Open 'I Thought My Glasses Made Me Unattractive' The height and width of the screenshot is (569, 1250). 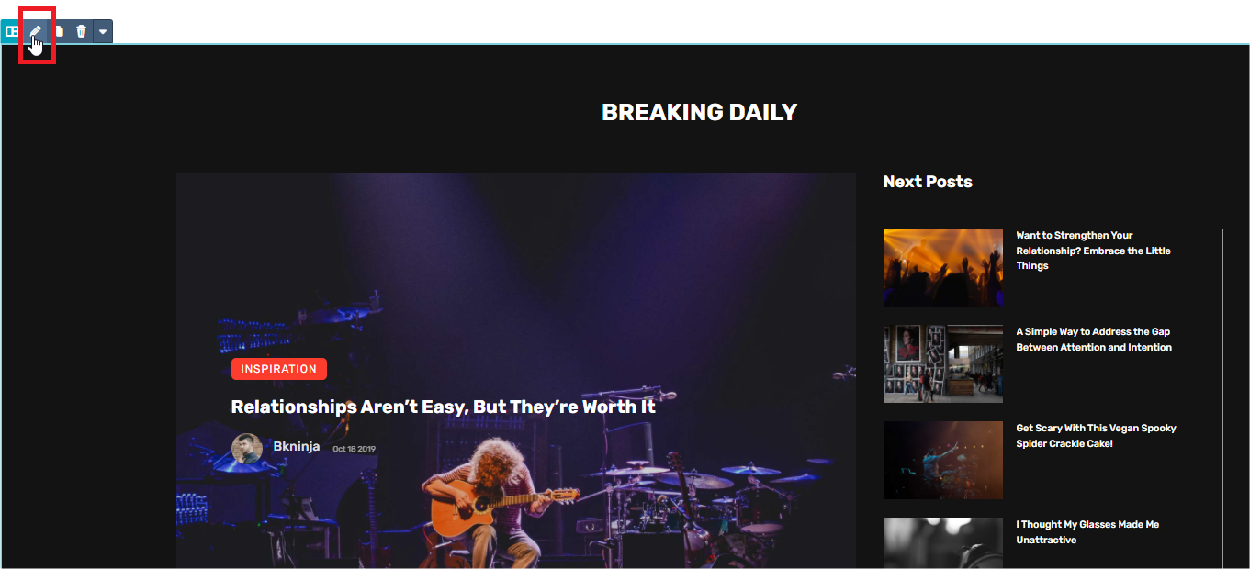coord(1087,532)
